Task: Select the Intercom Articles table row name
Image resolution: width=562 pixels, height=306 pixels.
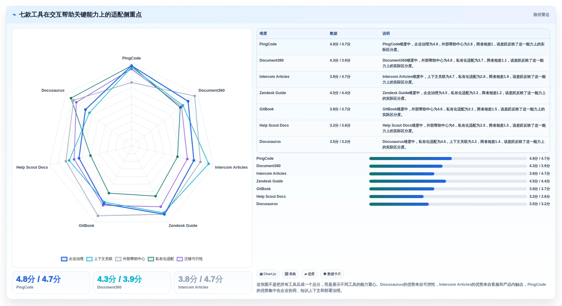Action: (274, 77)
